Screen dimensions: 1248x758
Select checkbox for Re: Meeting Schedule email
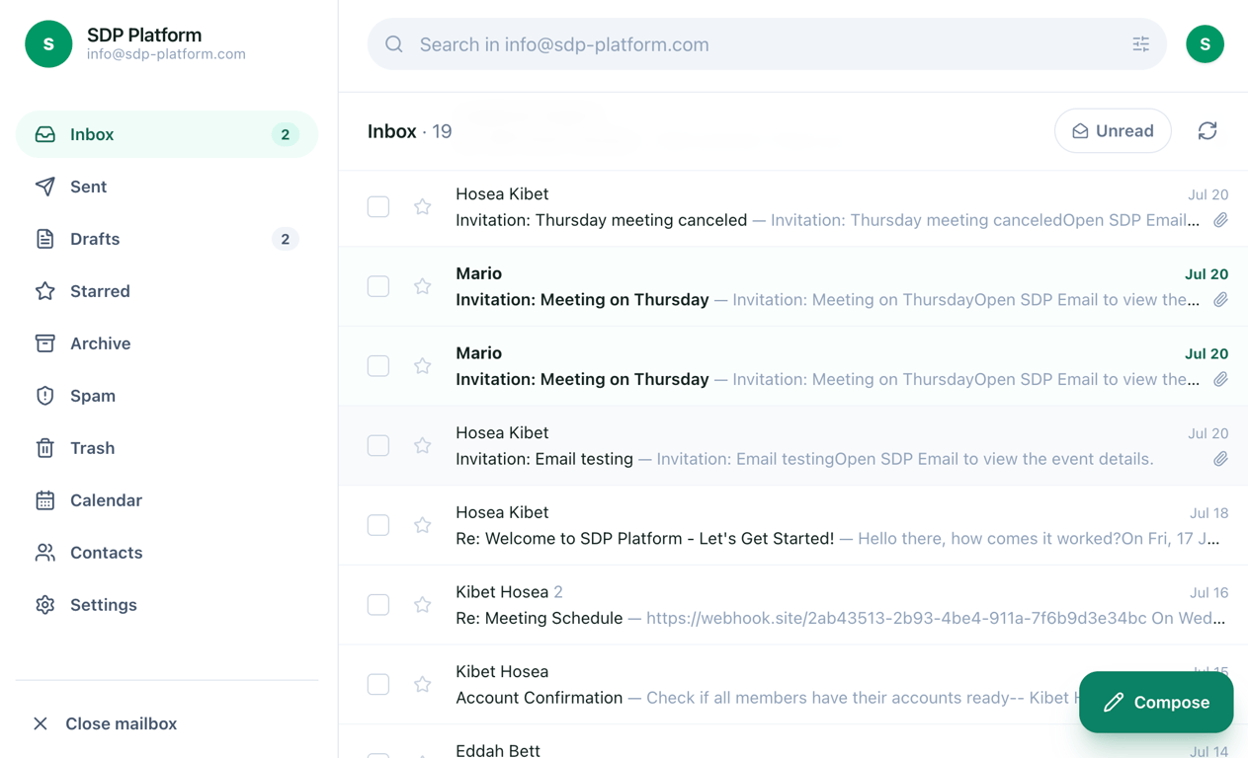click(x=378, y=605)
